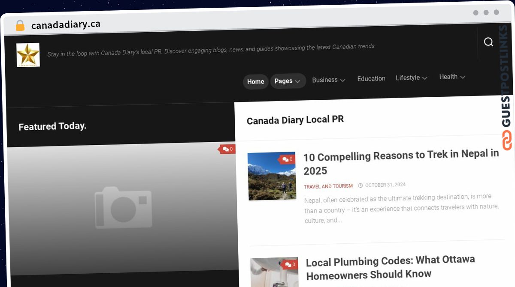Open Local Plumbing Codes Ottawa Homeowners article
The image size is (515, 287).
(x=391, y=267)
